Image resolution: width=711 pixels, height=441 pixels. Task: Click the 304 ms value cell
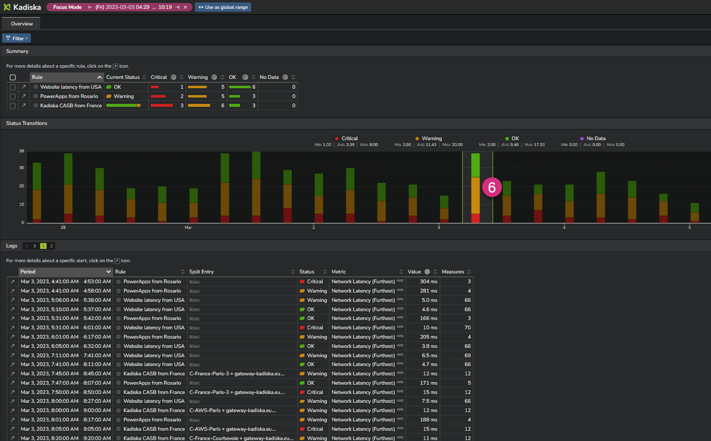[x=422, y=282]
